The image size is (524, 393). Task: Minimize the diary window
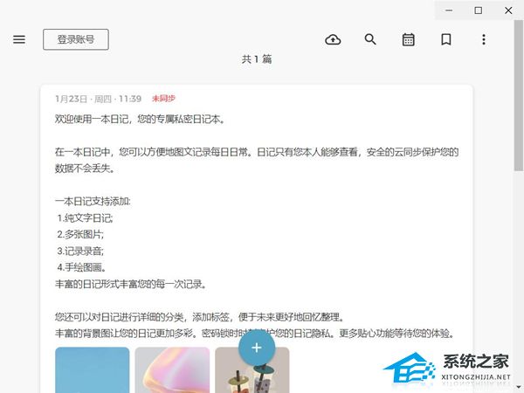[x=449, y=10]
